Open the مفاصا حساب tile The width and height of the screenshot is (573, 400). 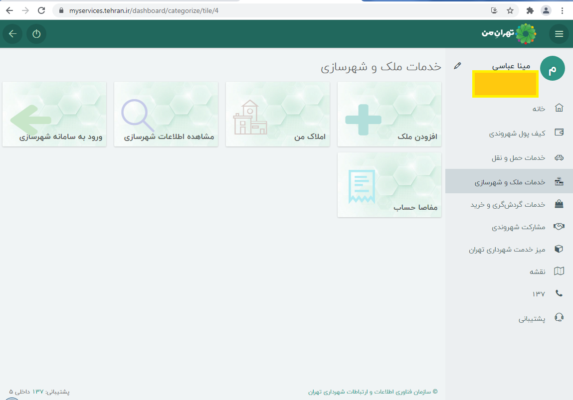tap(389, 185)
